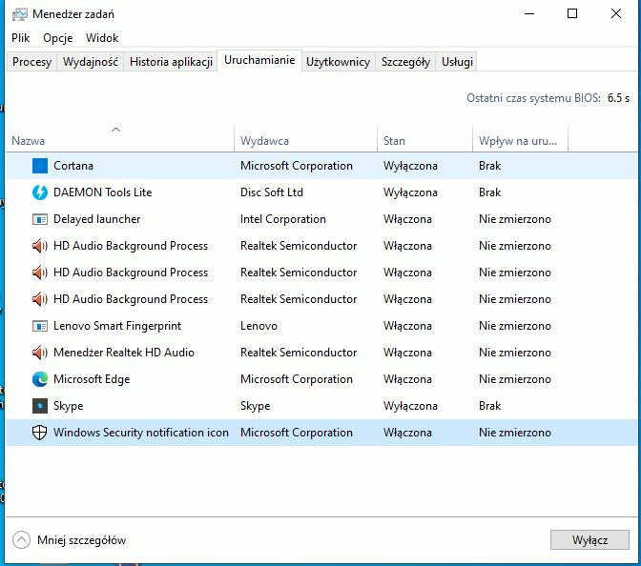Viewport: 641px width, 566px height.
Task: Click Włączona status in Microsoft Edge row
Action: [407, 379]
